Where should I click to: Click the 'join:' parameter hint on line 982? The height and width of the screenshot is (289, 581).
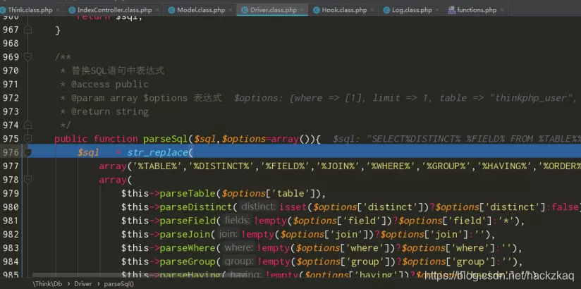tap(228, 234)
